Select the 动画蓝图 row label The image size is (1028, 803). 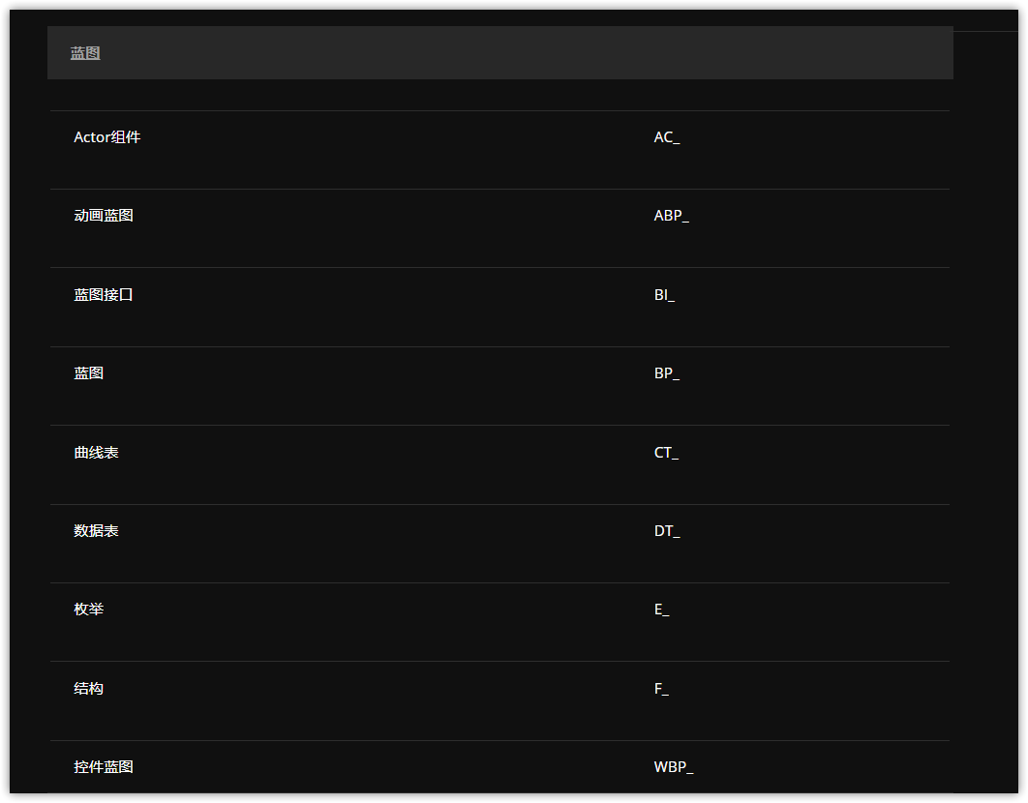click(104, 216)
